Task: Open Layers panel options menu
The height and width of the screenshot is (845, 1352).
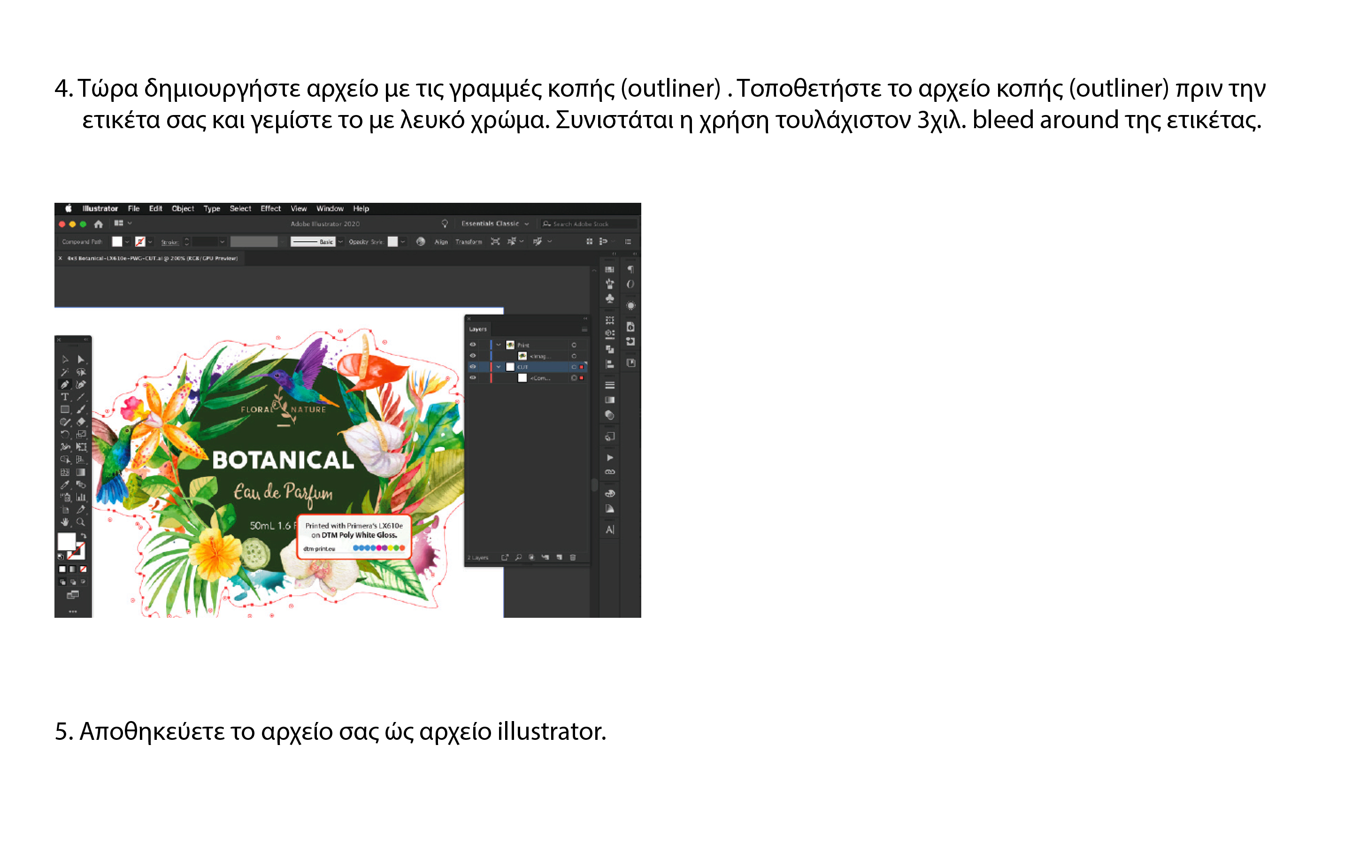Action: click(x=584, y=329)
